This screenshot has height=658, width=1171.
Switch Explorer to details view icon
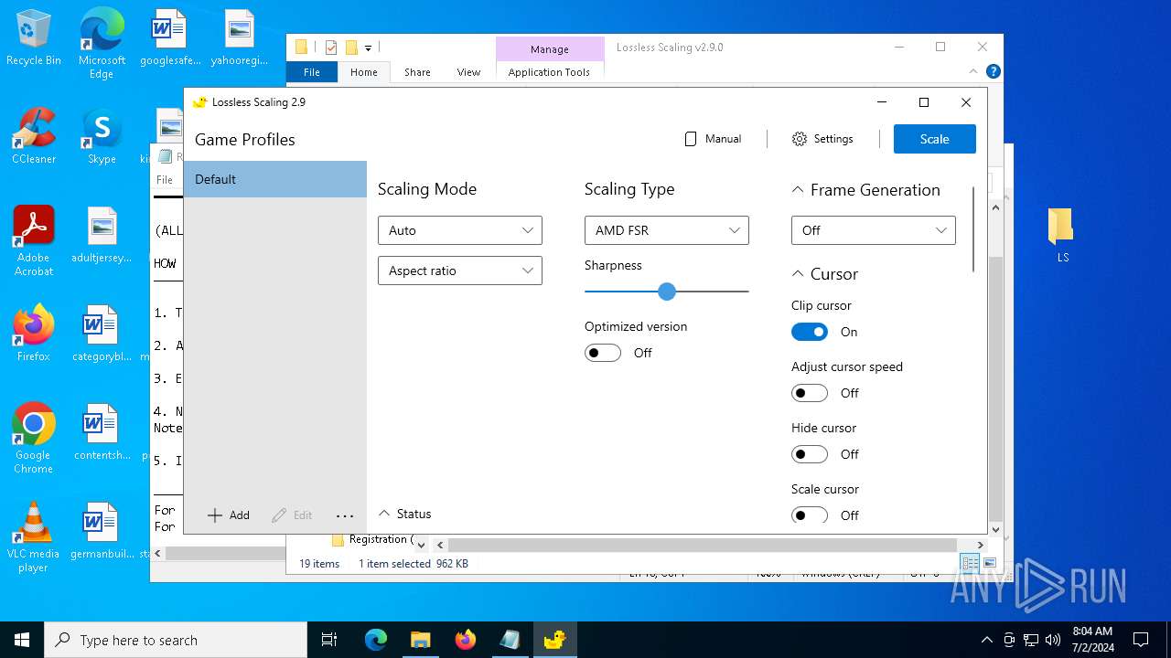pos(970,563)
